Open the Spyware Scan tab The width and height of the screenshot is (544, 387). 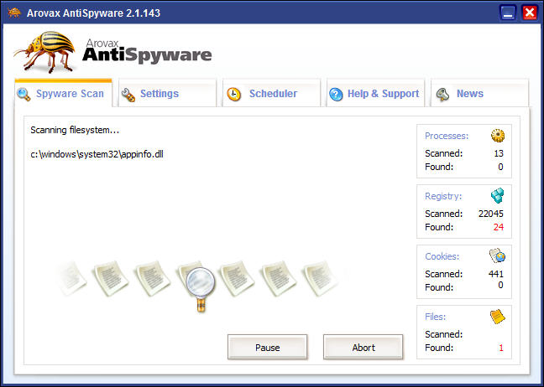pyautogui.click(x=63, y=93)
